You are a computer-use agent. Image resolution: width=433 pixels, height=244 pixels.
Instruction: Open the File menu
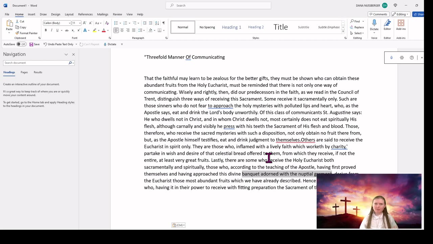pyautogui.click(x=7, y=14)
